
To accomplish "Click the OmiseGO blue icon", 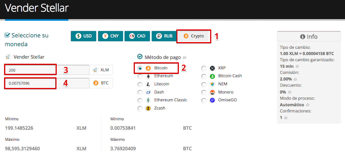I will (212, 100).
